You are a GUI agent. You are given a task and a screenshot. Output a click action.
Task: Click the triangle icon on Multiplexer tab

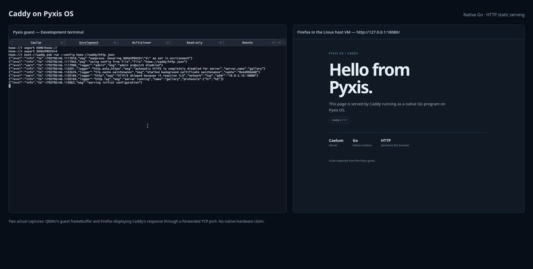(x=167, y=43)
